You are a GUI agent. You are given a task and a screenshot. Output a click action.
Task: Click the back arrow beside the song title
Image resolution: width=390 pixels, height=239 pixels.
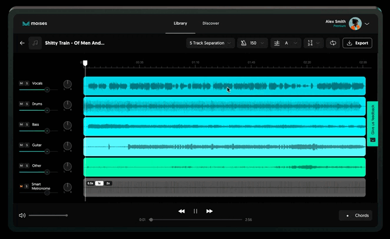click(22, 43)
